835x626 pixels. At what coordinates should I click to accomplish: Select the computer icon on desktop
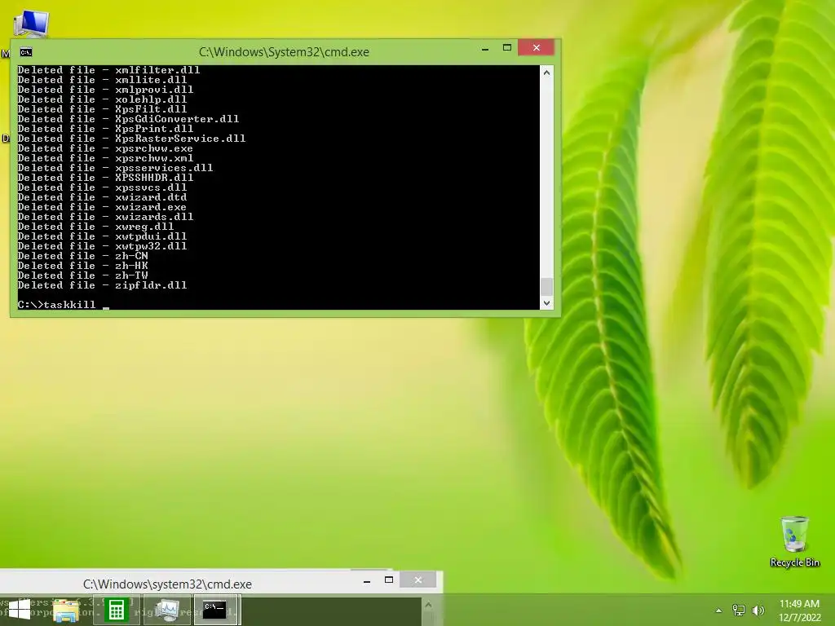click(x=32, y=24)
